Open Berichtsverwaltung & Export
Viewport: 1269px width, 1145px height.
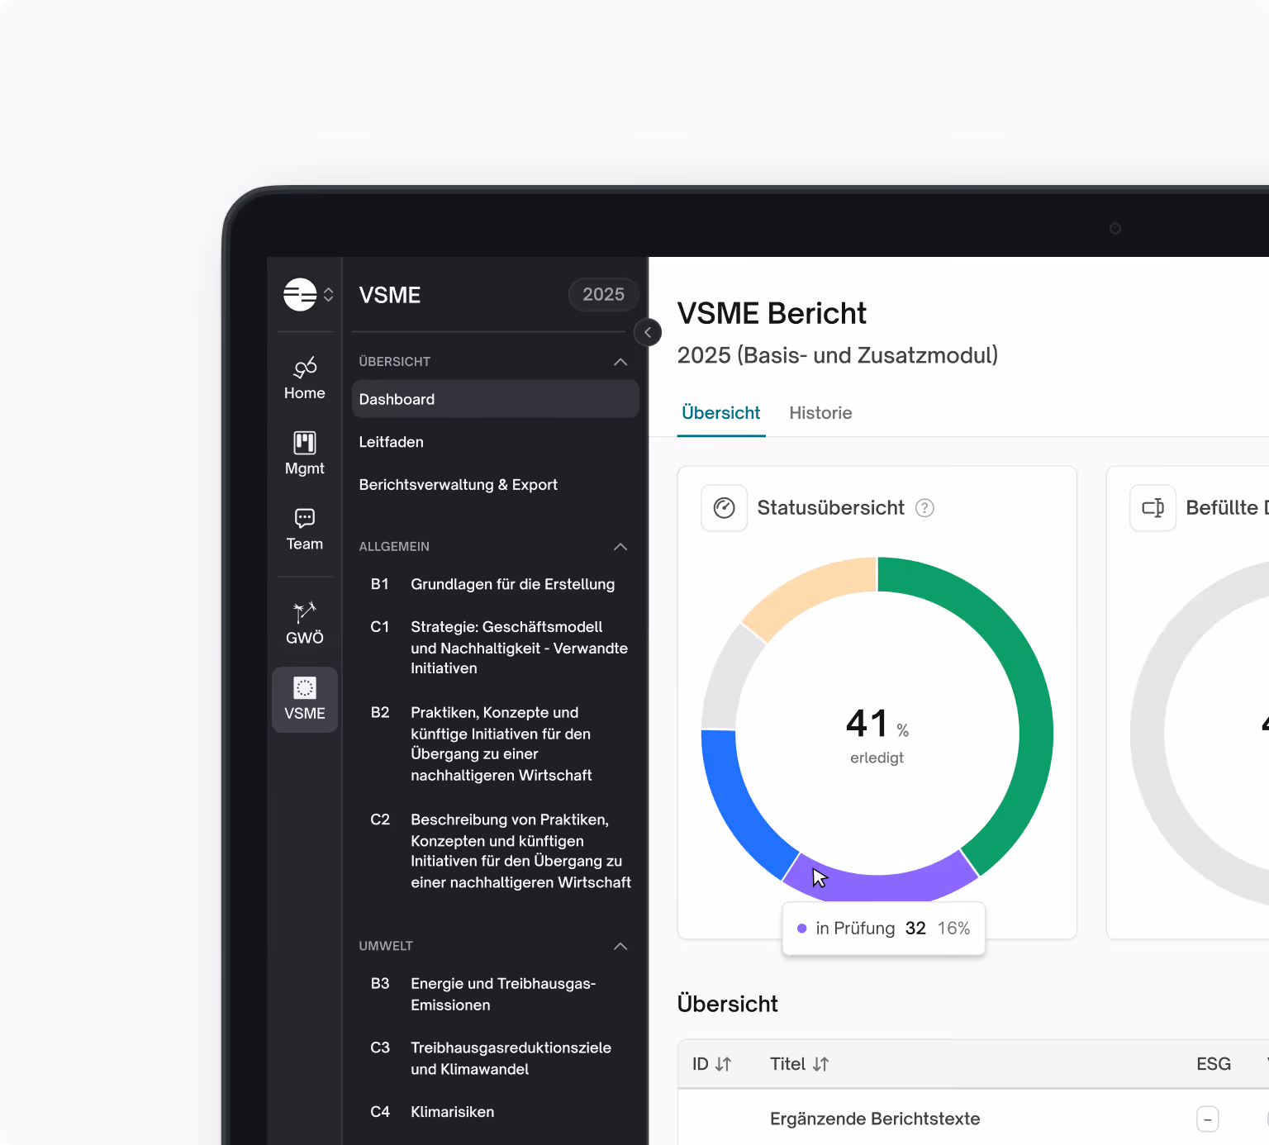click(x=458, y=484)
